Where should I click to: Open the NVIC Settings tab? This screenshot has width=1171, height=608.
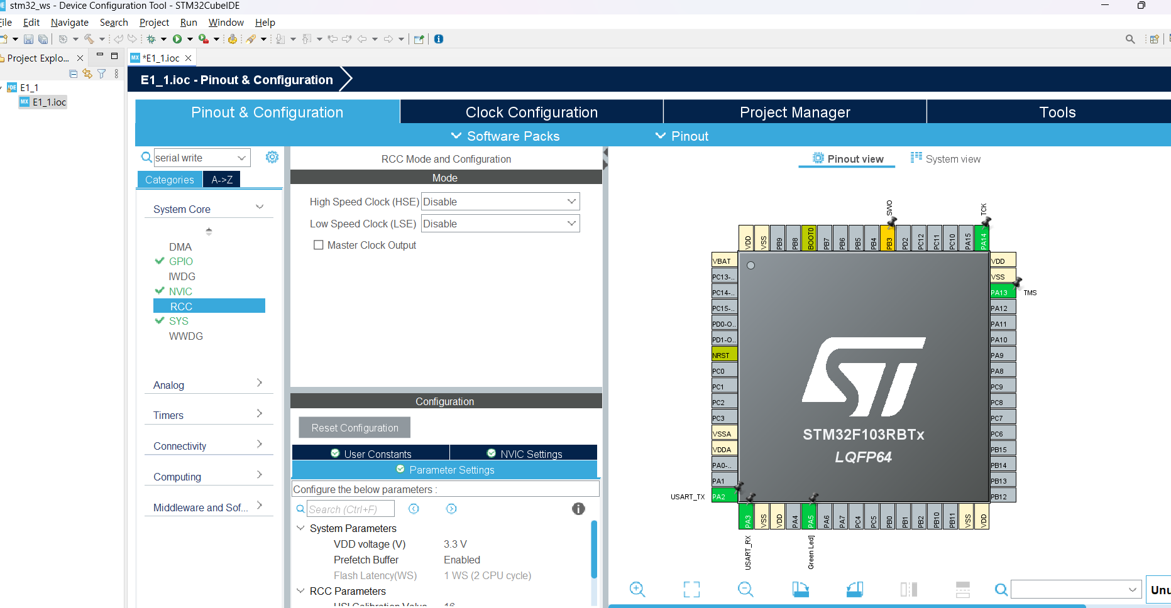[x=524, y=453]
